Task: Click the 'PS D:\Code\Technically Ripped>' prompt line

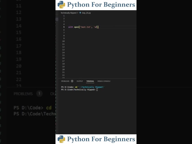Action: pos(78,90)
